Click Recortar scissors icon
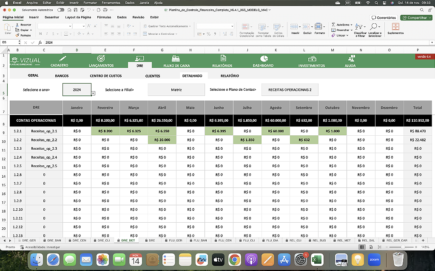This screenshot has width=435, height=271. point(17,25)
